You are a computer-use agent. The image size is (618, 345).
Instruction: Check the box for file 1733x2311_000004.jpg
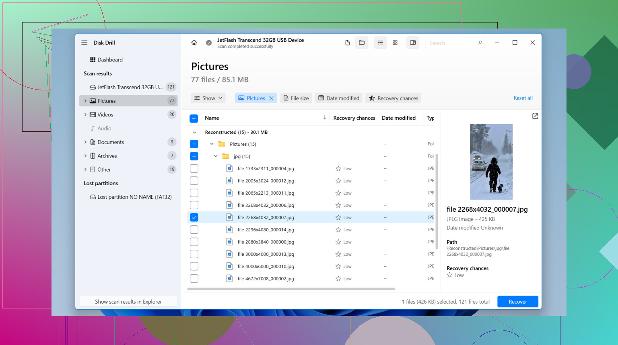(194, 169)
